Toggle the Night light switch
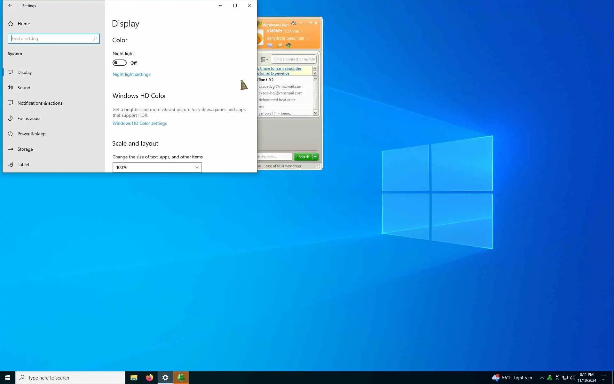614x384 pixels. pos(120,63)
